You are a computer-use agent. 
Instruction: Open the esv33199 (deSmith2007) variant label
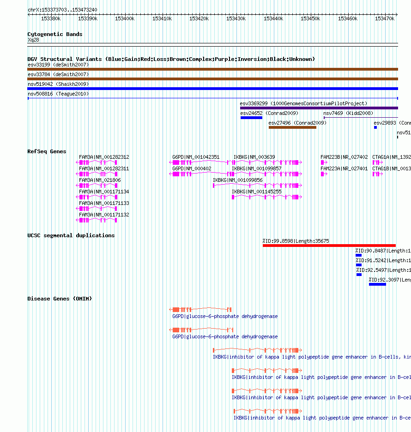pos(58,65)
